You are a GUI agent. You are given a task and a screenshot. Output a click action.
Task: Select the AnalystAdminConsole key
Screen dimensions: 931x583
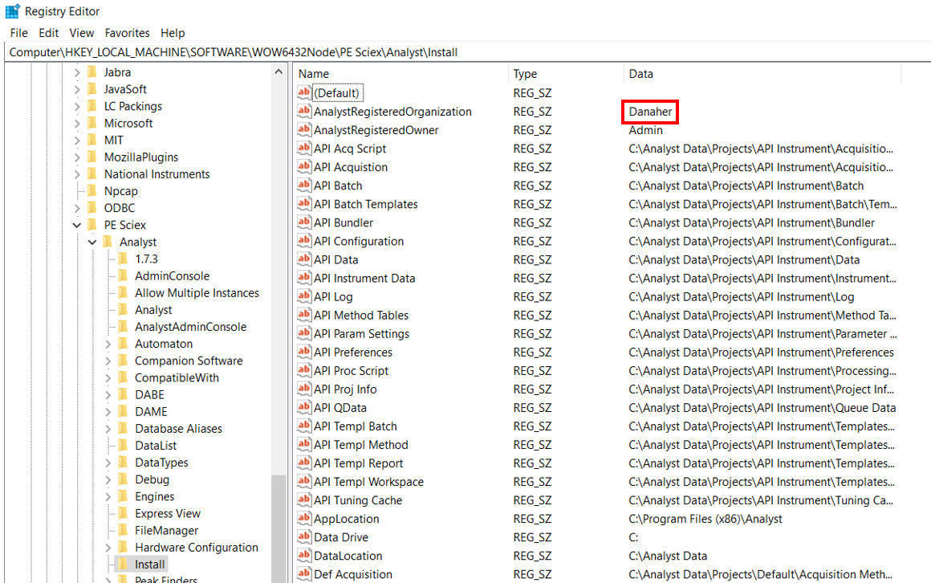190,327
